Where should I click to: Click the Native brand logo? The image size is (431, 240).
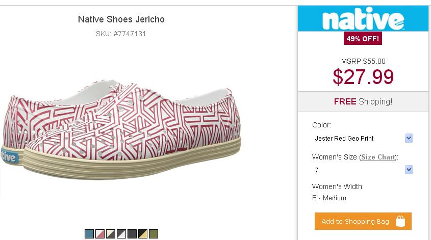pyautogui.click(x=363, y=20)
